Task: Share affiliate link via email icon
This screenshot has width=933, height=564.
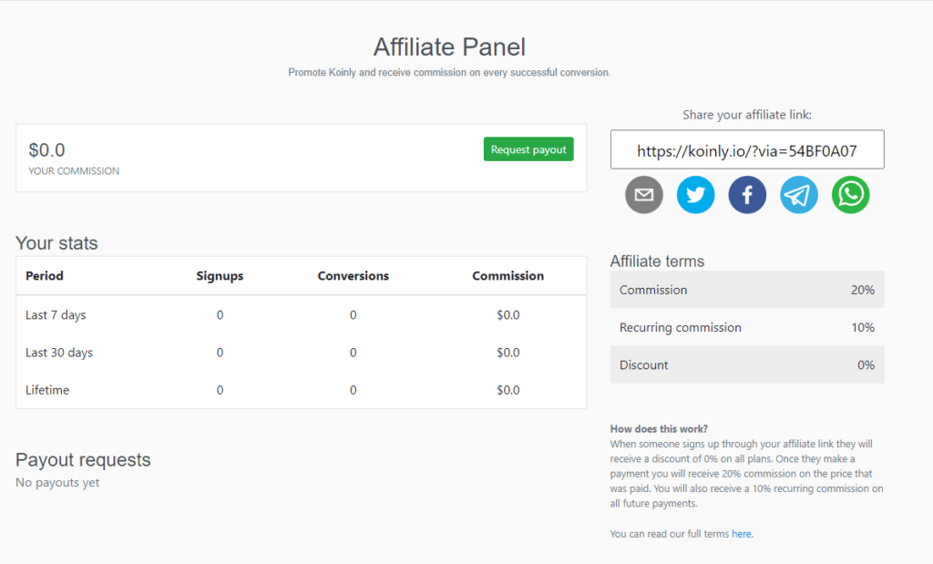Action: [x=644, y=195]
